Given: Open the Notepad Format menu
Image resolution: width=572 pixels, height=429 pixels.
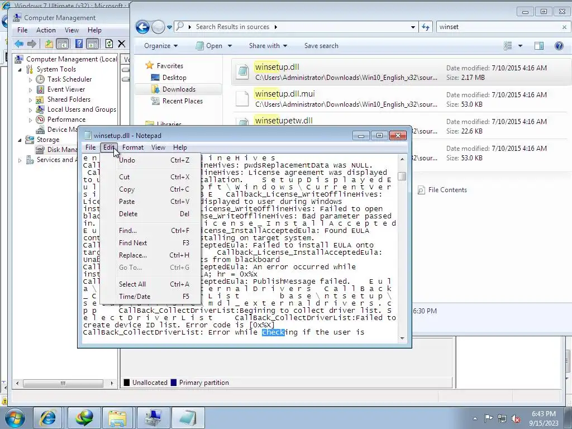Looking at the screenshot, I should pyautogui.click(x=133, y=147).
